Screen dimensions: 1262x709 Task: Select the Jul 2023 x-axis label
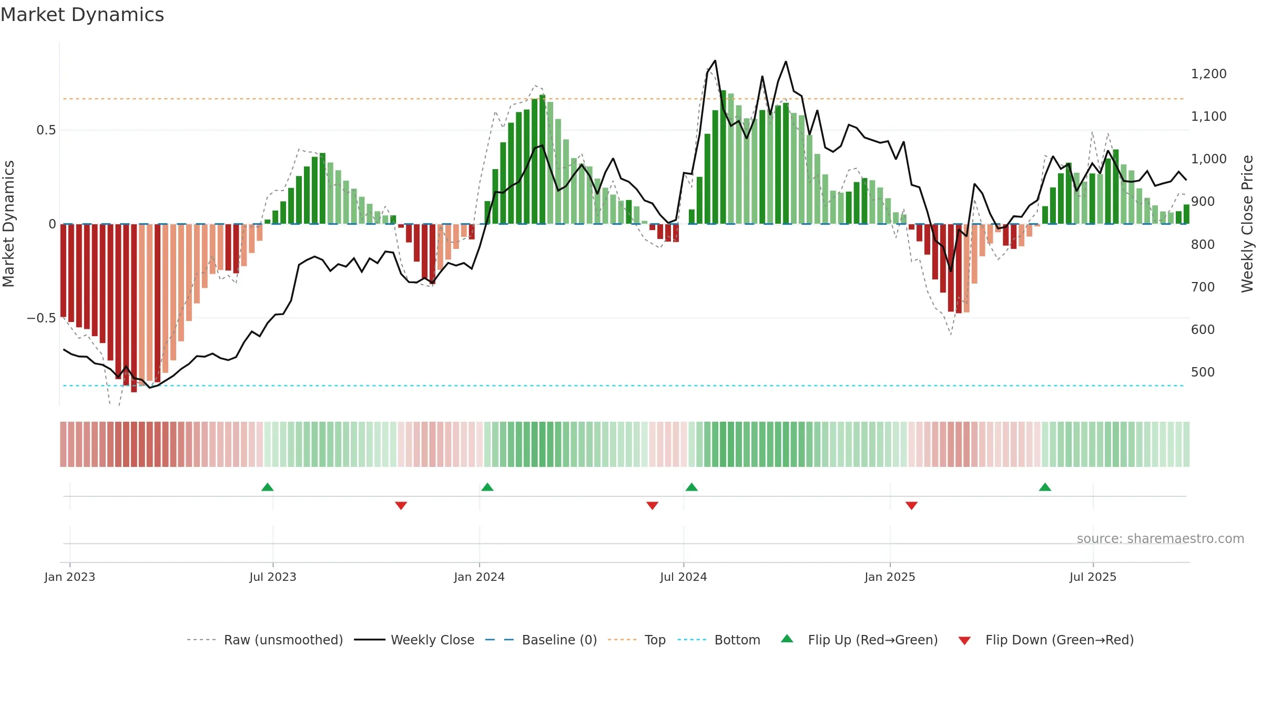273,577
